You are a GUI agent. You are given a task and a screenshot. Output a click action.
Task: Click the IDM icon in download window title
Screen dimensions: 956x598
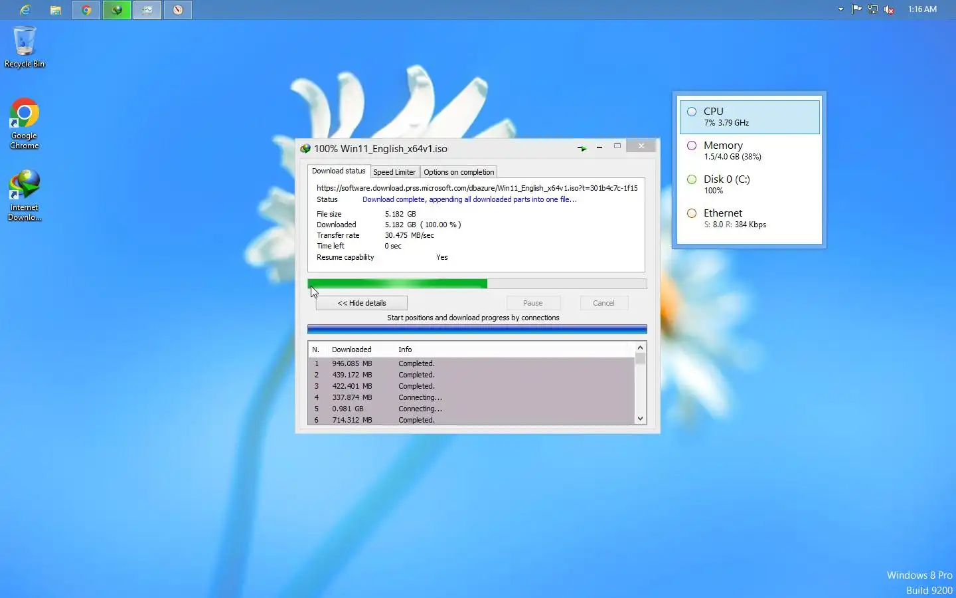tap(305, 148)
